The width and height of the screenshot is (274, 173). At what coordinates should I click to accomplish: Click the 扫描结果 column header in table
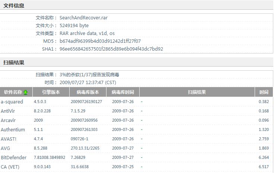coord(197,92)
